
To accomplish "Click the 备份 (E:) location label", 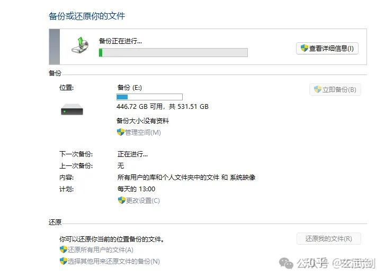I will 130,87.
